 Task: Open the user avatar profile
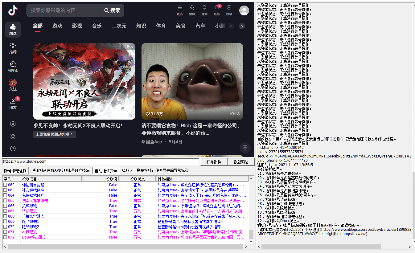244,10
